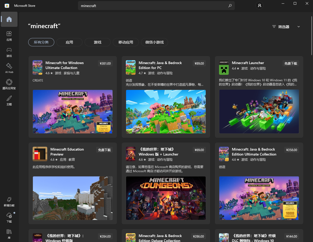The width and height of the screenshot is (313, 242).
Task: Open the user account profile icon
Action: point(259,5)
